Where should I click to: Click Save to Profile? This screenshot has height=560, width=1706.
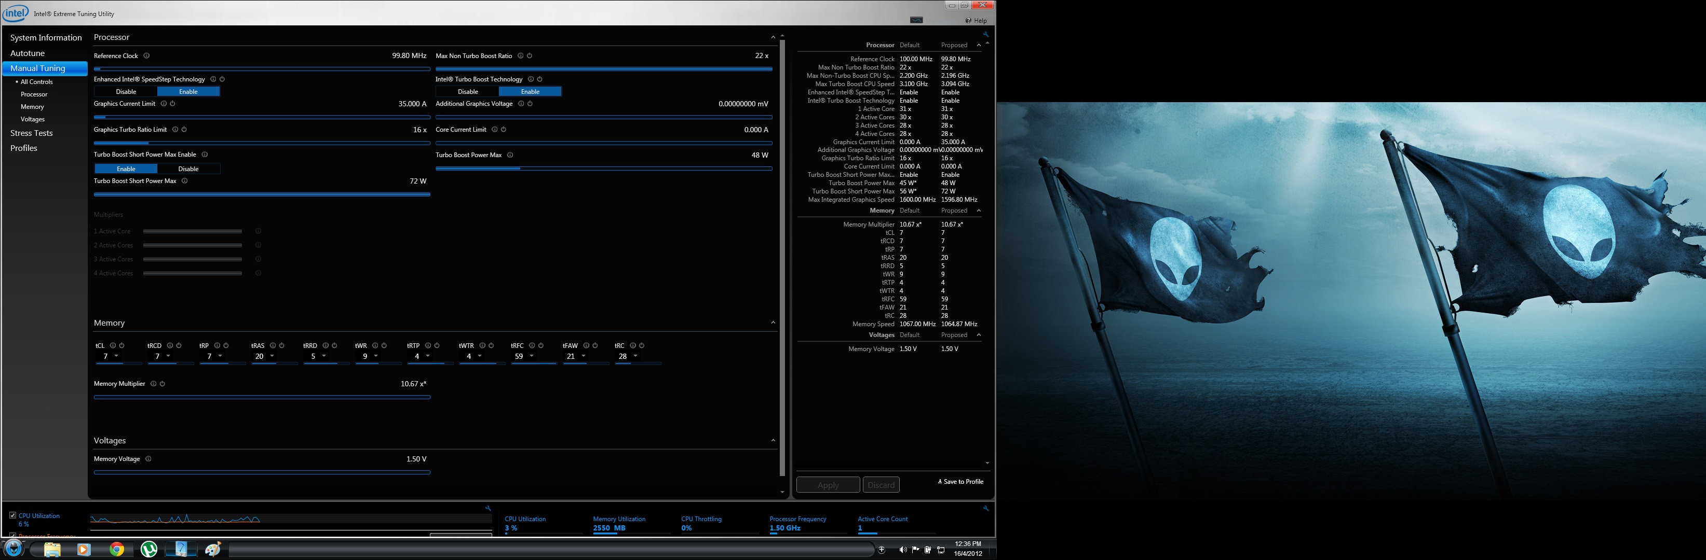960,481
